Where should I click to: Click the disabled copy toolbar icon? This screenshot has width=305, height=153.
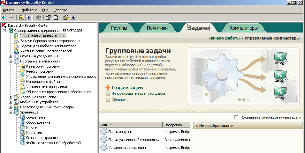click(39, 18)
